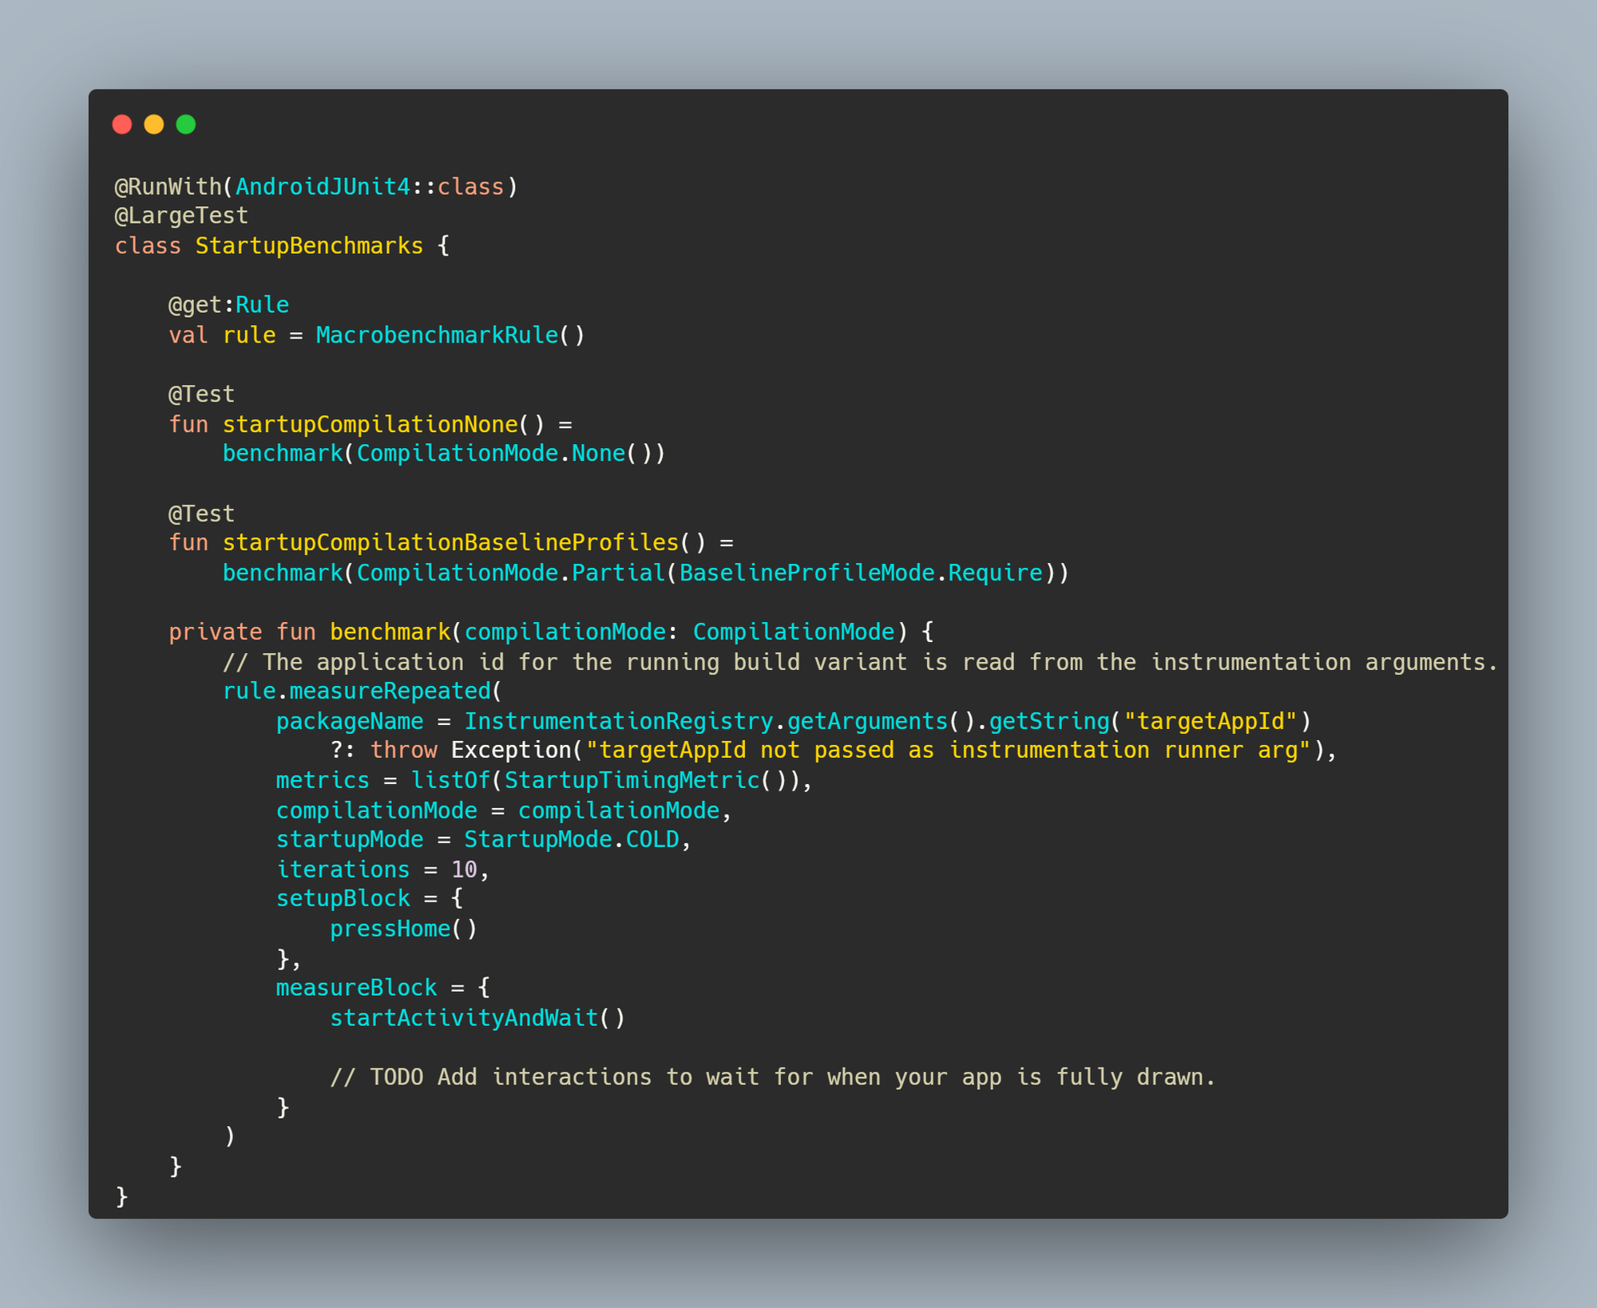Click the measureRepeated method call
Viewport: 1597px width, 1308px height.
click(390, 692)
